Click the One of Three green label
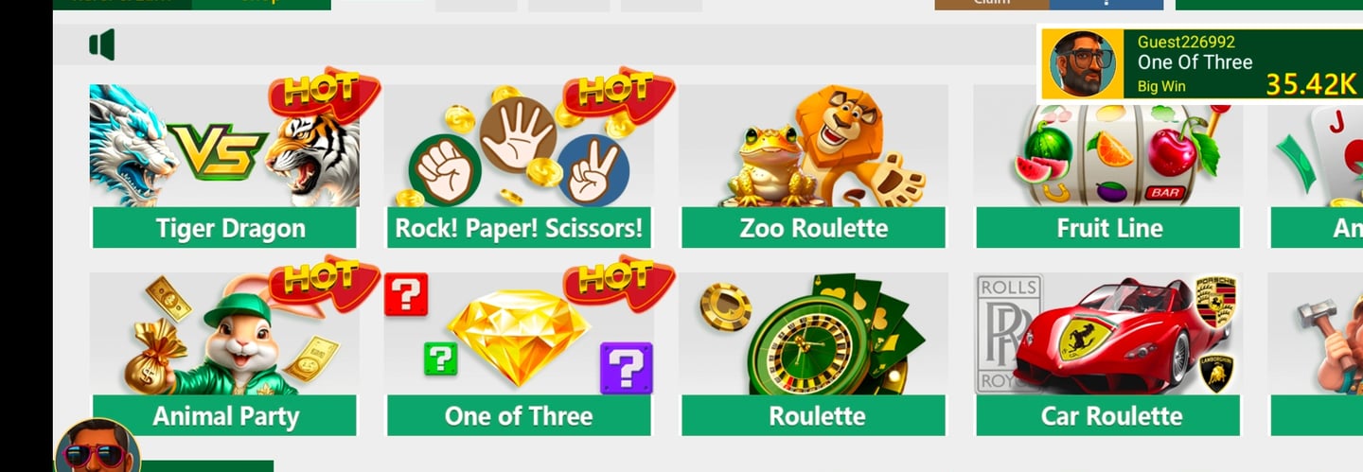The height and width of the screenshot is (472, 1363). click(x=519, y=416)
